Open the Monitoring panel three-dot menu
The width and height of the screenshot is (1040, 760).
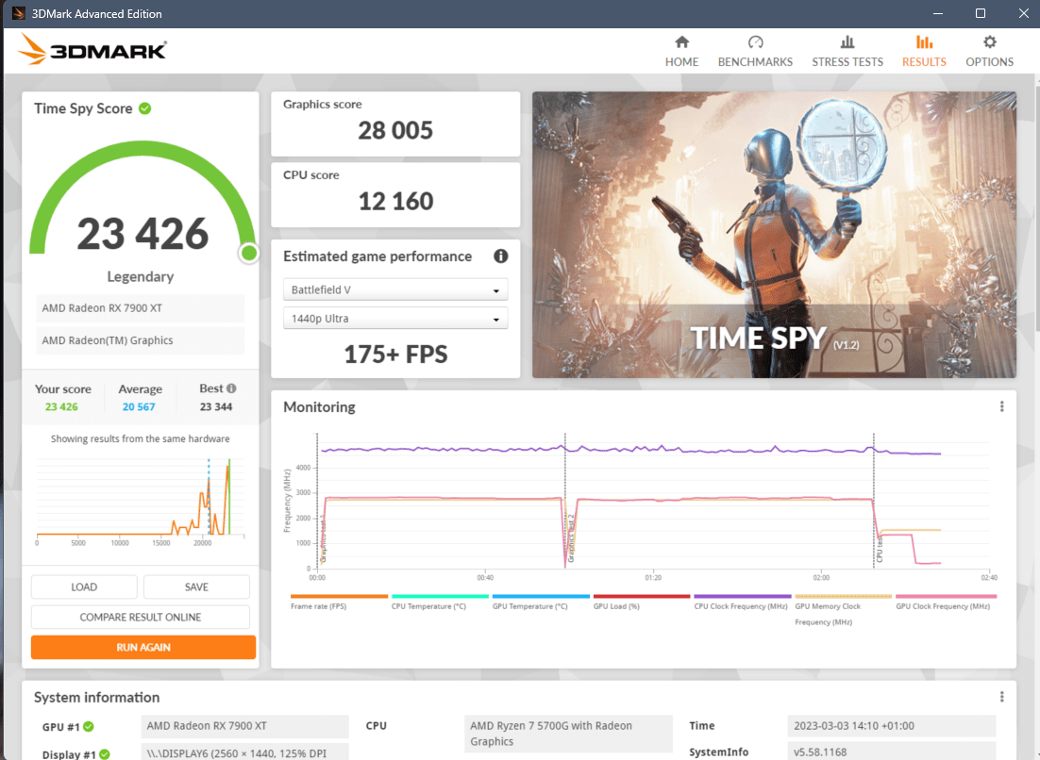point(1001,406)
